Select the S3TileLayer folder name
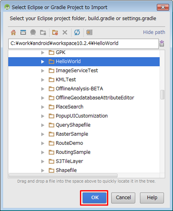Screen dimensions: 173x211 pos(69,161)
